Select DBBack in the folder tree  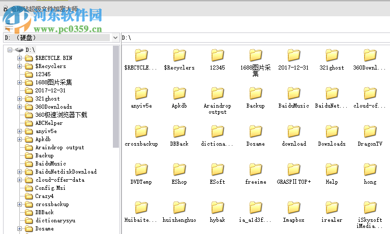click(44, 212)
